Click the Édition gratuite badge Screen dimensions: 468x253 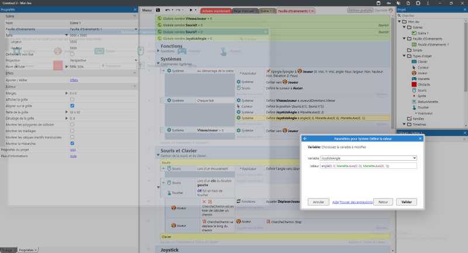click(360, 11)
